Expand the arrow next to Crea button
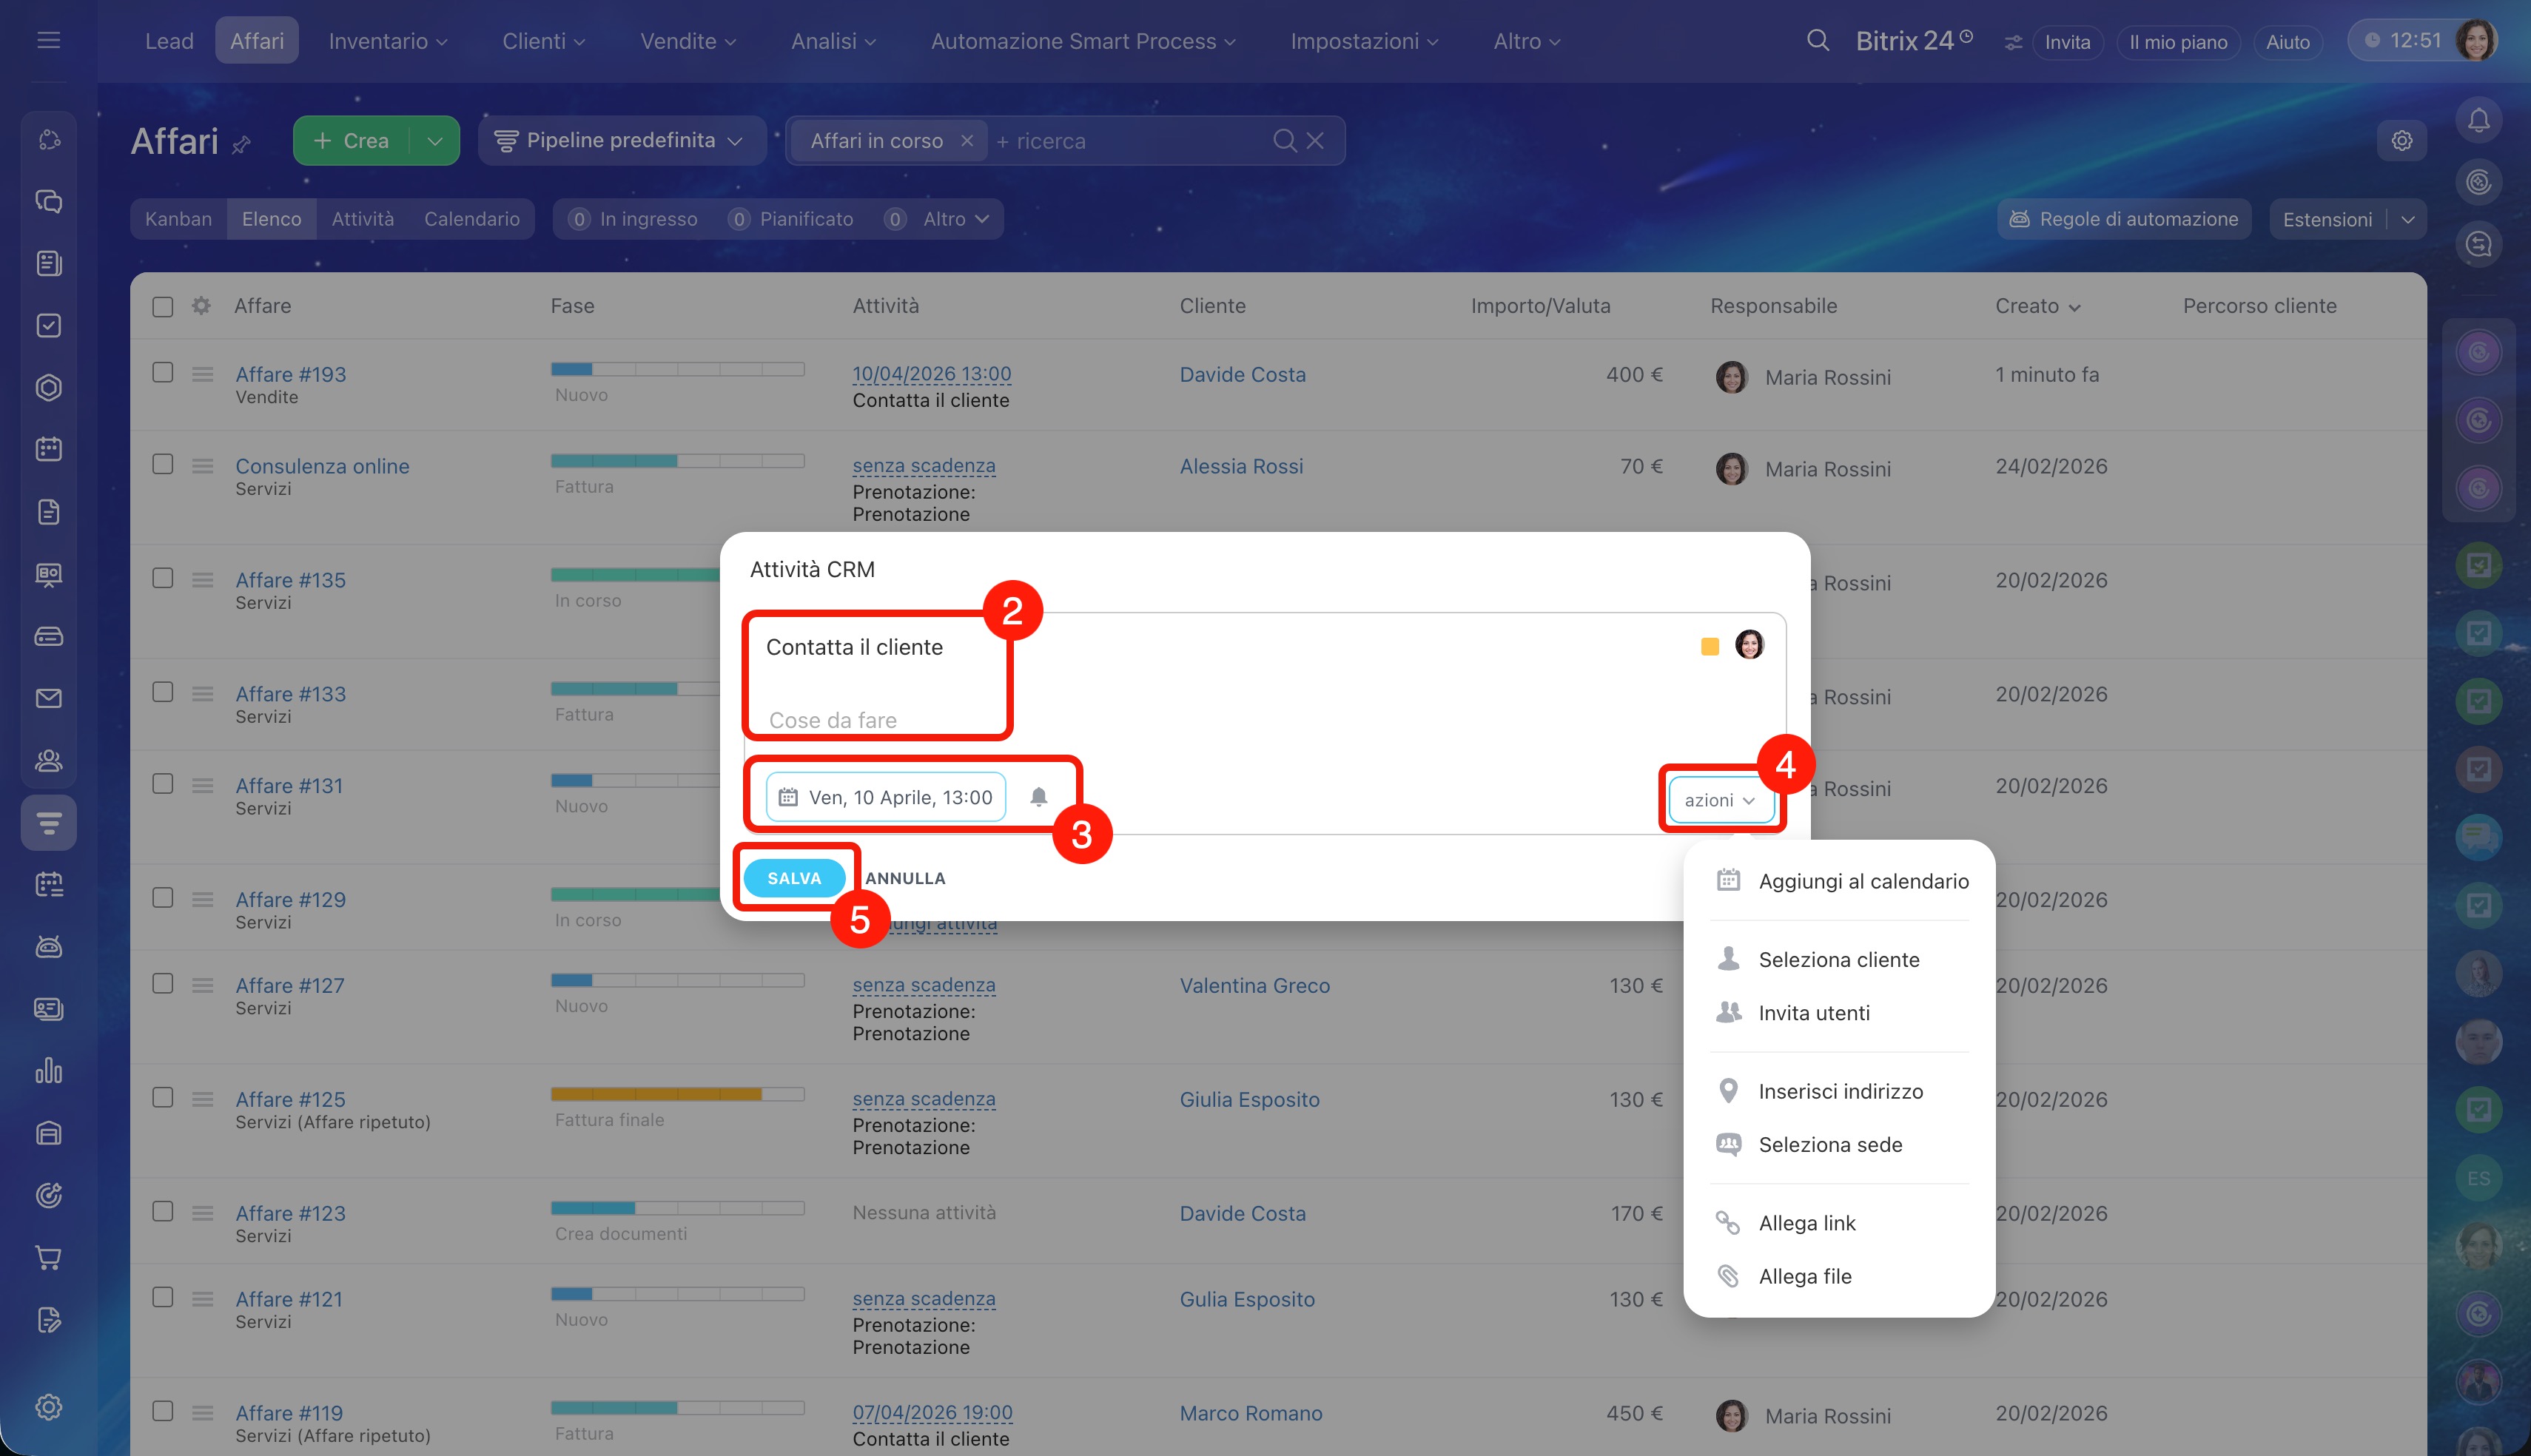 tap(435, 141)
